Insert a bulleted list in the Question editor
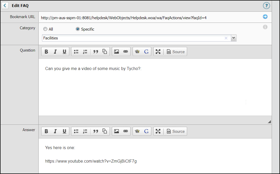The image size is (280, 174). [x=76, y=51]
